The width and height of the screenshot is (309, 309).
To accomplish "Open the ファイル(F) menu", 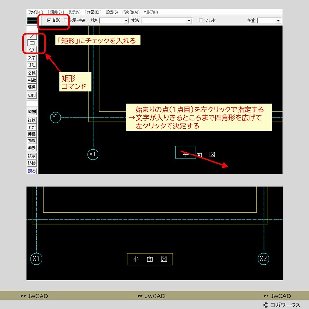I will point(35,11).
